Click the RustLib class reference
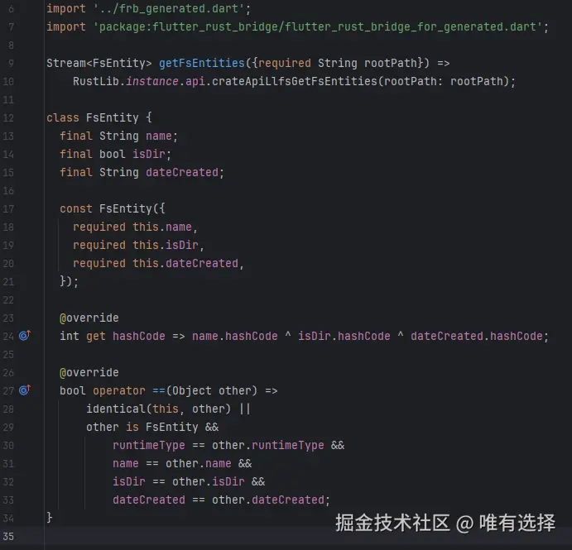This screenshot has width=572, height=550. pyautogui.click(x=96, y=81)
